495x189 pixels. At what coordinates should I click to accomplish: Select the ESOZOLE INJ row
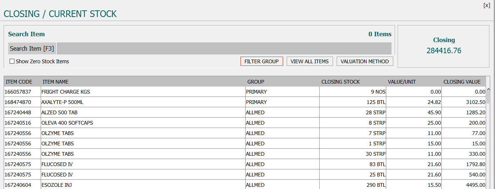point(245,185)
